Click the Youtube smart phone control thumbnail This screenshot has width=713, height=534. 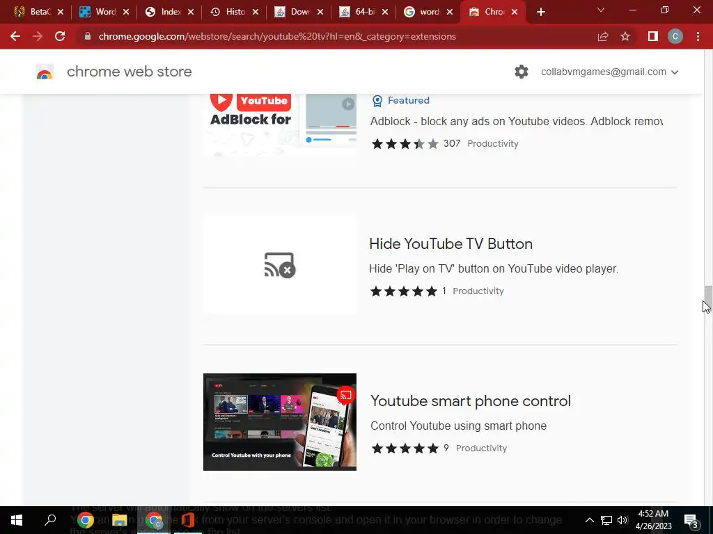click(280, 422)
